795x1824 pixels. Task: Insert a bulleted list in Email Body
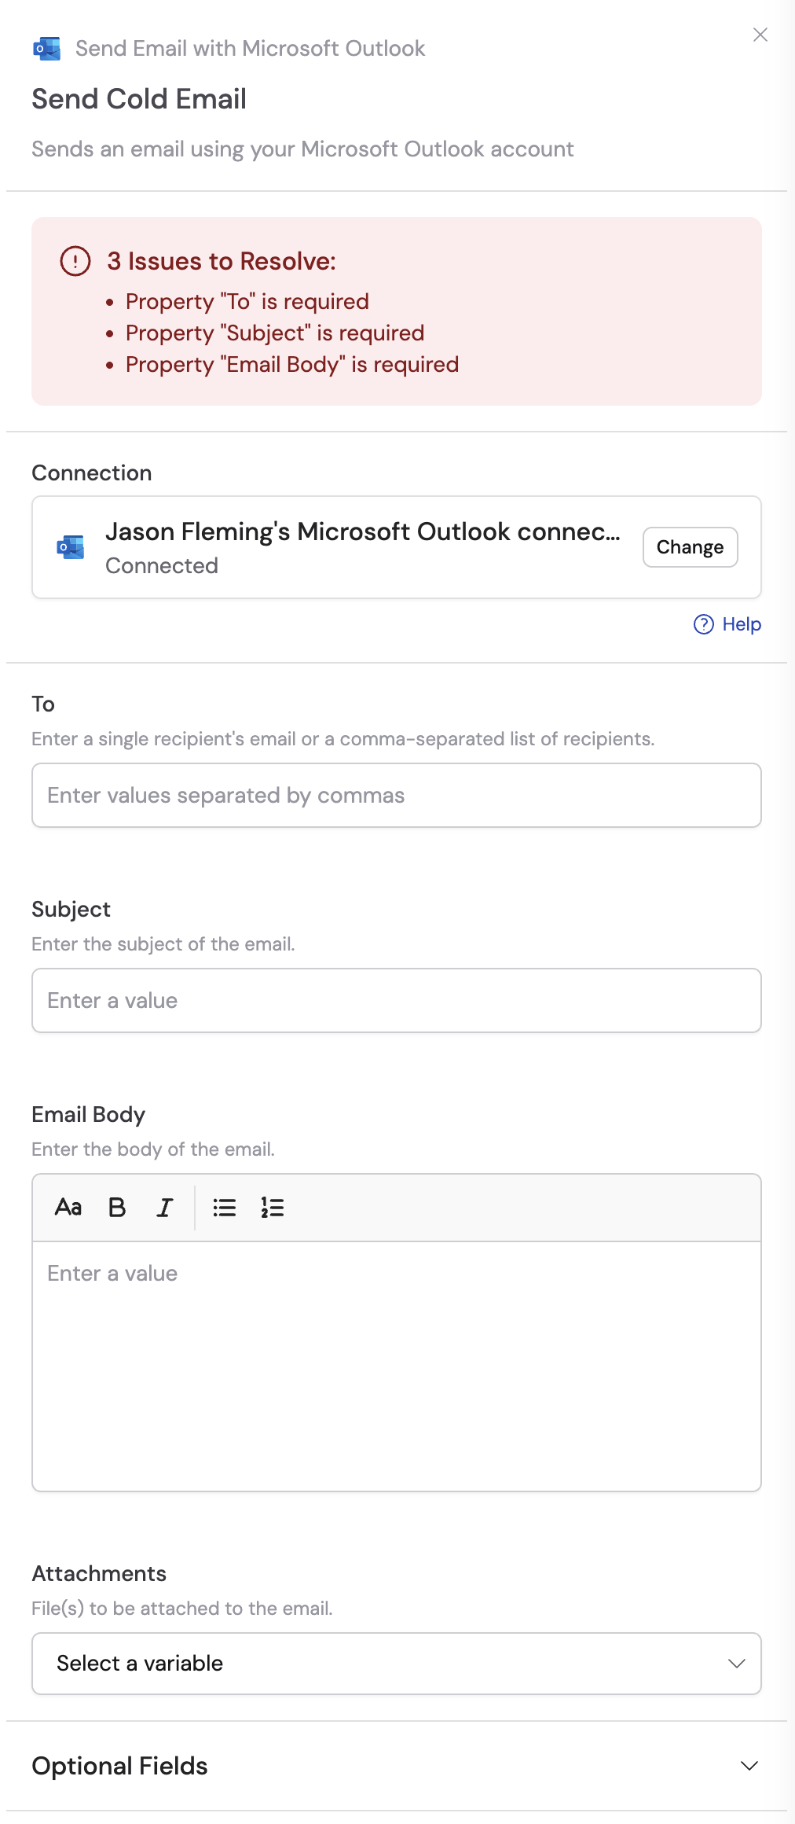click(225, 1208)
